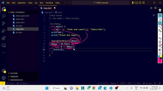Click the Dart language mode indicator
The width and height of the screenshot is (163, 91).
click(x=139, y=83)
